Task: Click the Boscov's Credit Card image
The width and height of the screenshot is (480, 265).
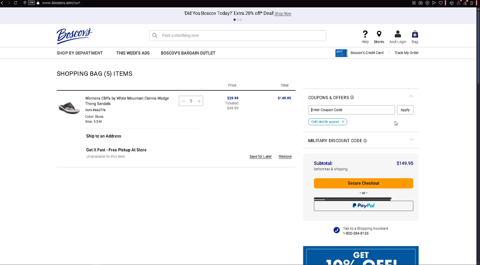Action: [341, 53]
